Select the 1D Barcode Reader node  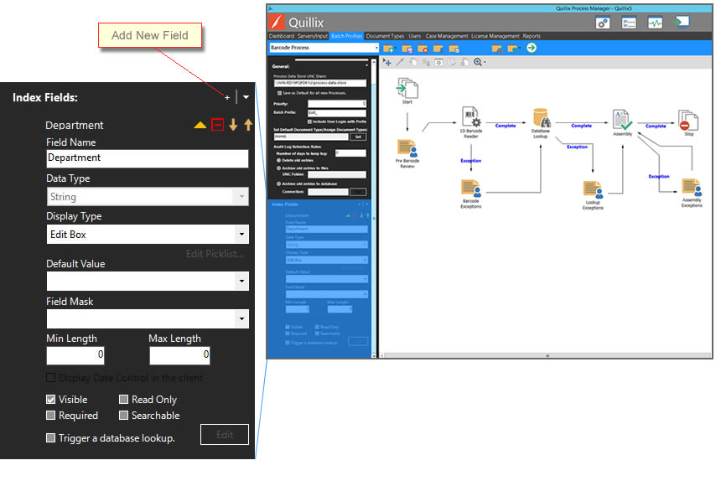(x=471, y=121)
